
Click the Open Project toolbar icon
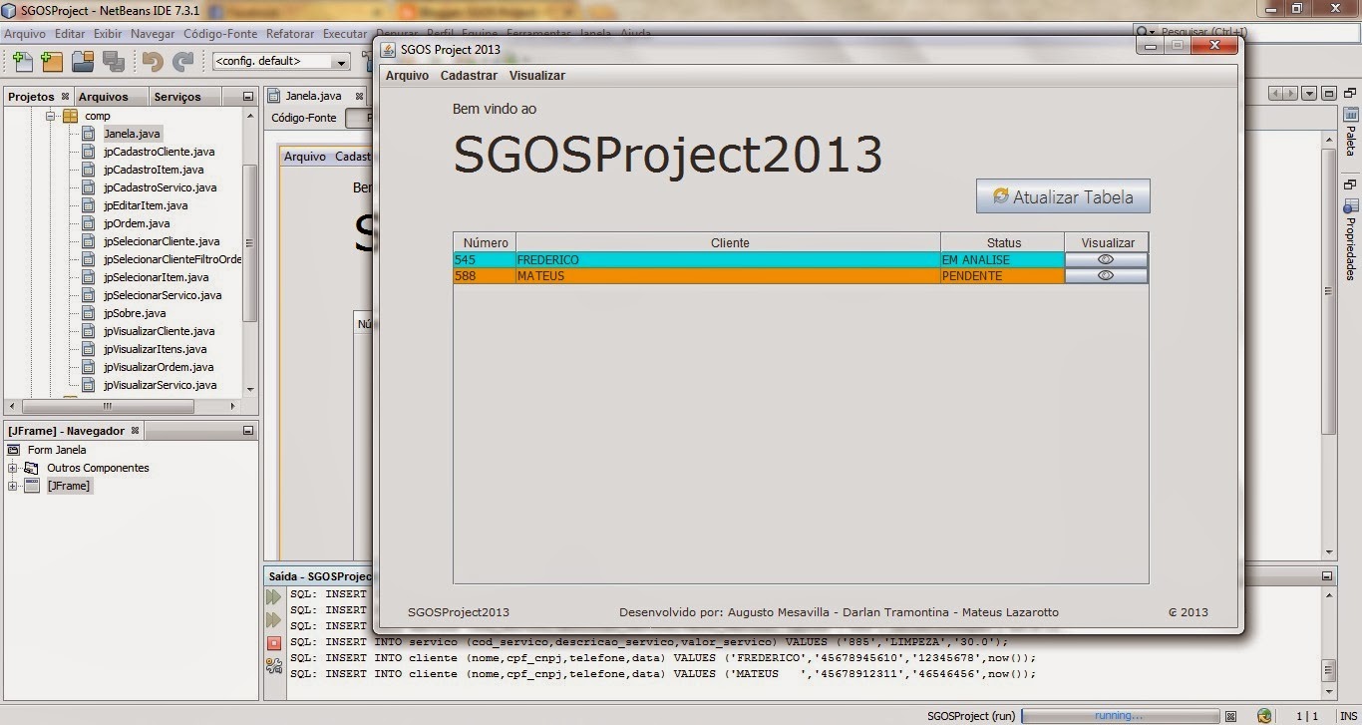click(82, 61)
